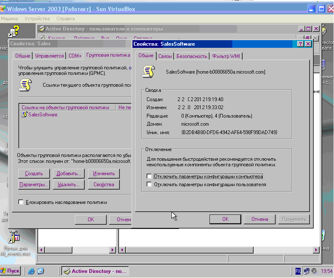Click the Пуск start button
The image size is (334, 278).
tap(11, 271)
